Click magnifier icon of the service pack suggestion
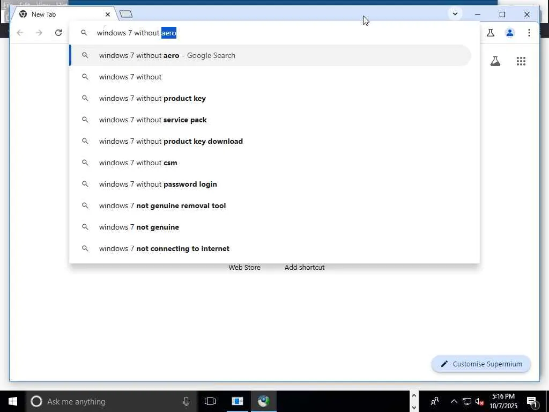The width and height of the screenshot is (549, 412). coord(85,120)
